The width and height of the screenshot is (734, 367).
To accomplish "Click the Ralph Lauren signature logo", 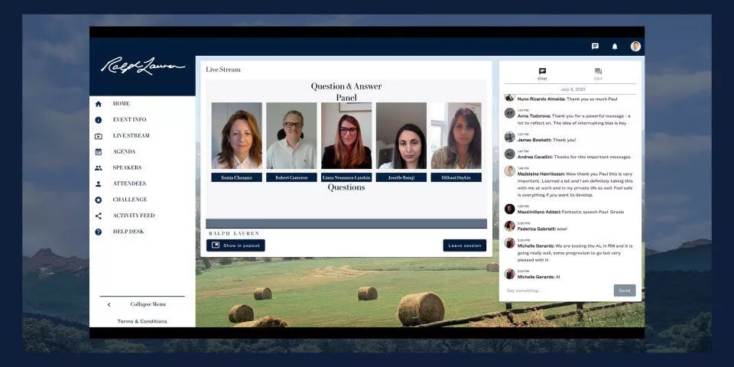I will (143, 66).
